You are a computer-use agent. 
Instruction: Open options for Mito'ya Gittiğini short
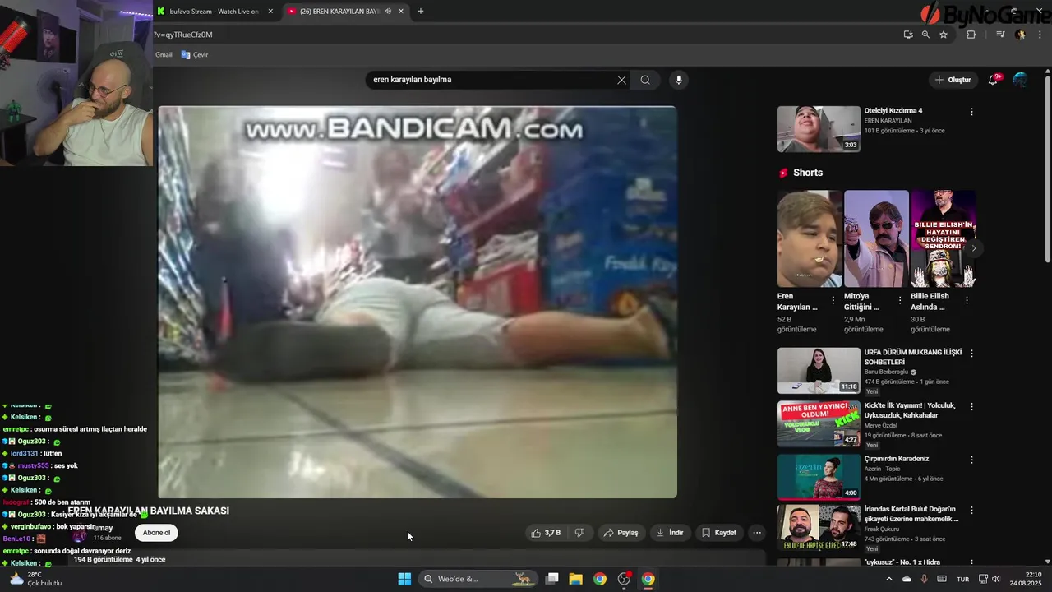click(900, 301)
